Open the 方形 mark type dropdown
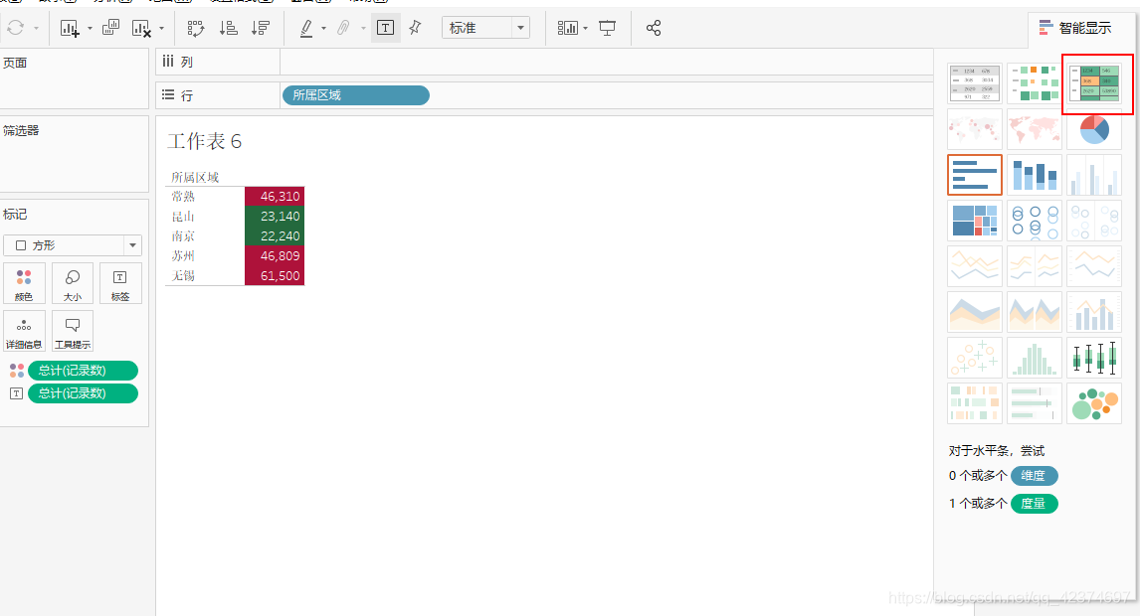 pos(72,245)
